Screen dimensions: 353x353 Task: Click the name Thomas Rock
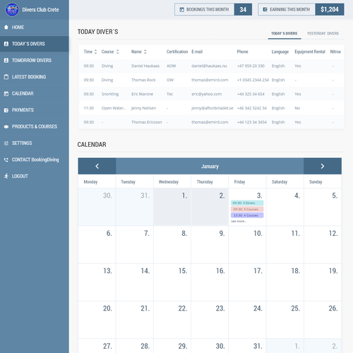point(143,80)
